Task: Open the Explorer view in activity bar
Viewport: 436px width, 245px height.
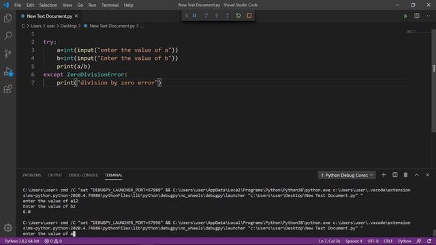Action: point(7,18)
